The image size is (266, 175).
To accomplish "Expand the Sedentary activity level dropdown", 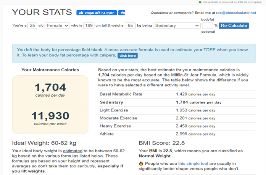I will point(177,26).
